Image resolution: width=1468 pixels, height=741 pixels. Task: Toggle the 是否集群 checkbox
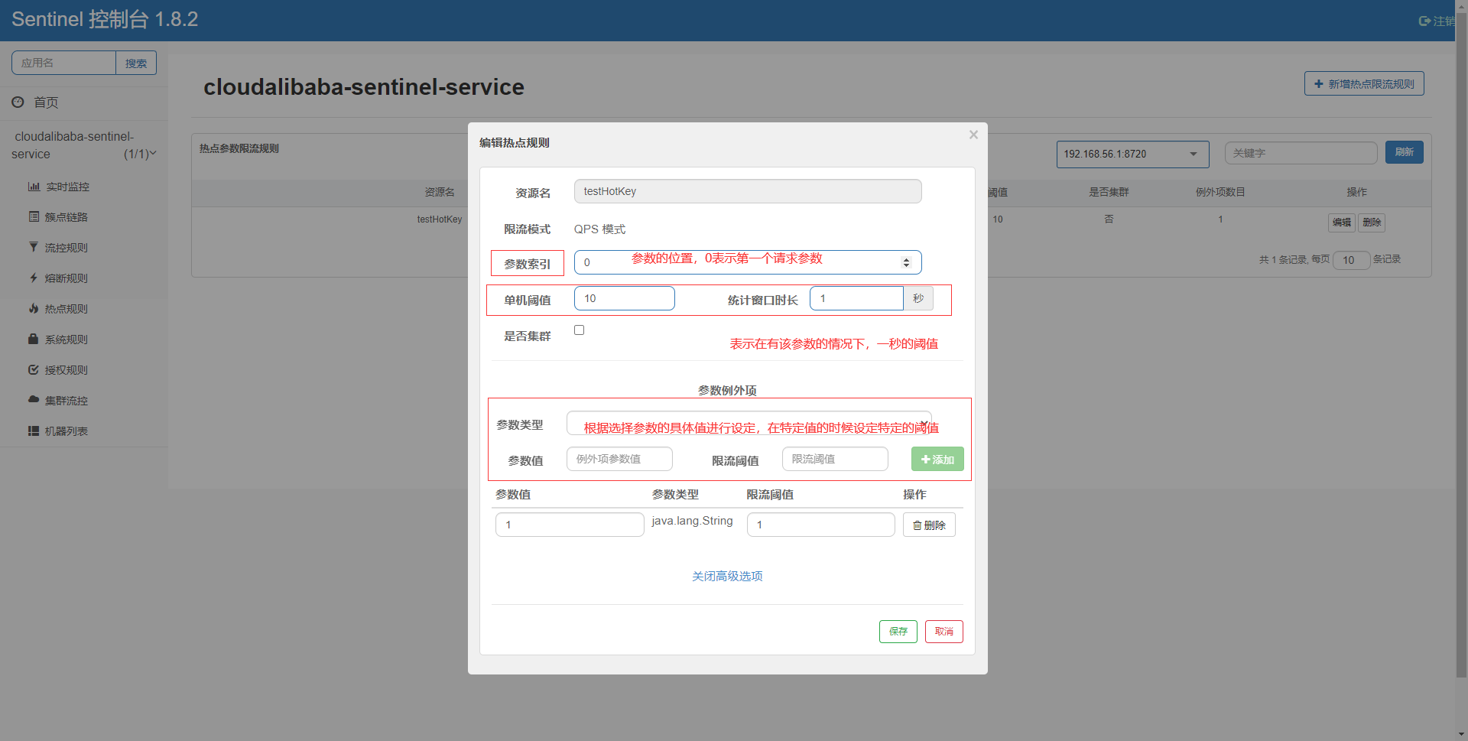pos(580,330)
